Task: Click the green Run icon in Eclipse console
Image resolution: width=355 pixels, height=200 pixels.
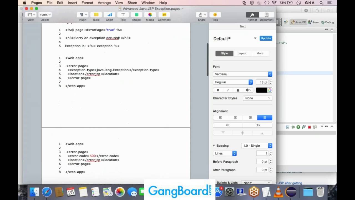Action: click(x=298, y=127)
